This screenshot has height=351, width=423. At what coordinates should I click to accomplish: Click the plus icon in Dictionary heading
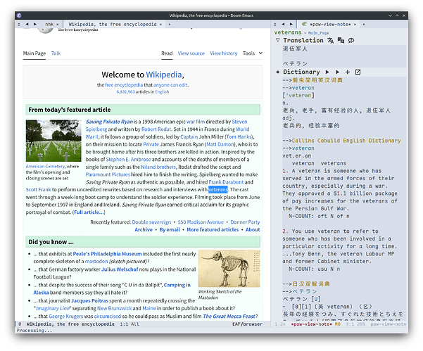pos(348,72)
